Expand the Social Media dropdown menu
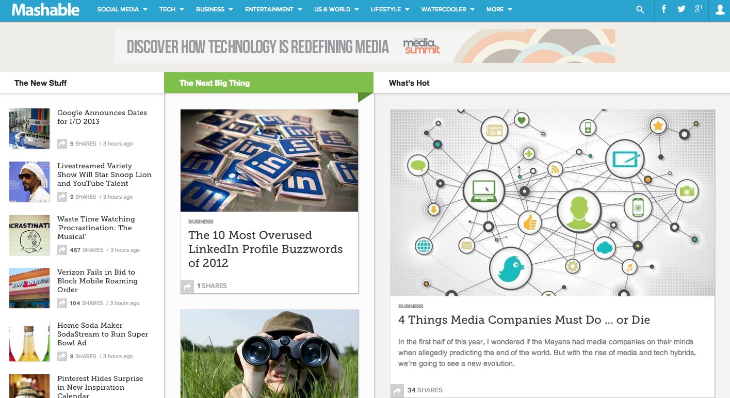 tap(122, 9)
